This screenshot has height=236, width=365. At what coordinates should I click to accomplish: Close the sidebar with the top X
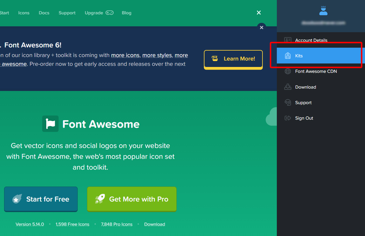pos(259,13)
